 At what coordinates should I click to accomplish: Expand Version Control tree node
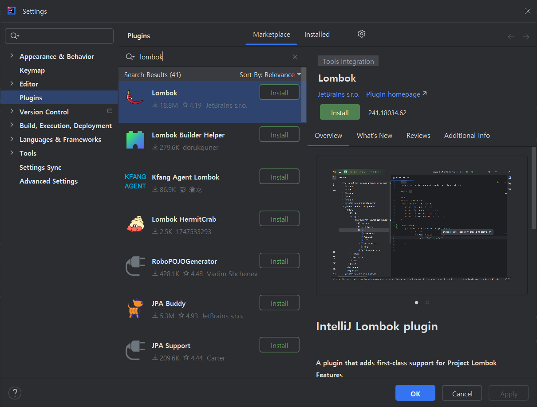click(12, 112)
